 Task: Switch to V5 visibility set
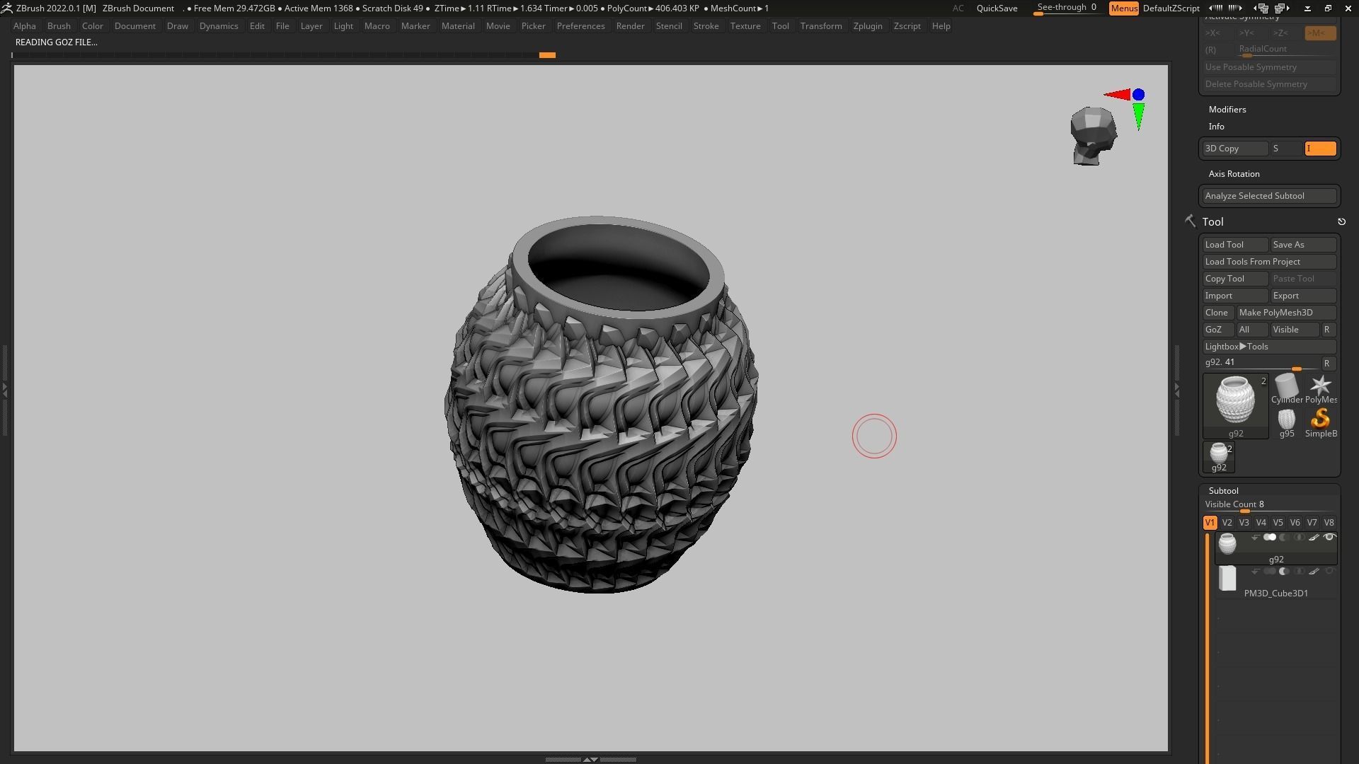(1278, 523)
